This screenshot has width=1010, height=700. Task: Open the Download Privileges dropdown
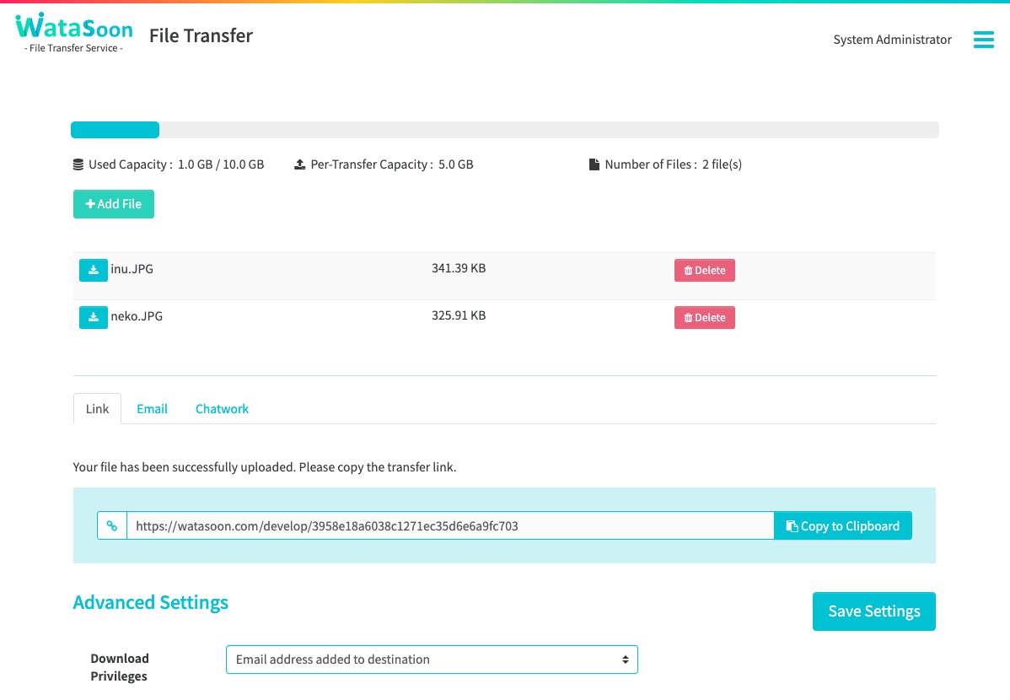pos(432,660)
